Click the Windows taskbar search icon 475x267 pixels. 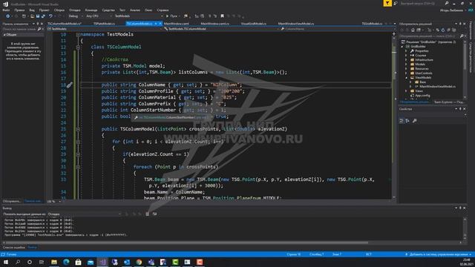pyautogui.click(x=18, y=262)
